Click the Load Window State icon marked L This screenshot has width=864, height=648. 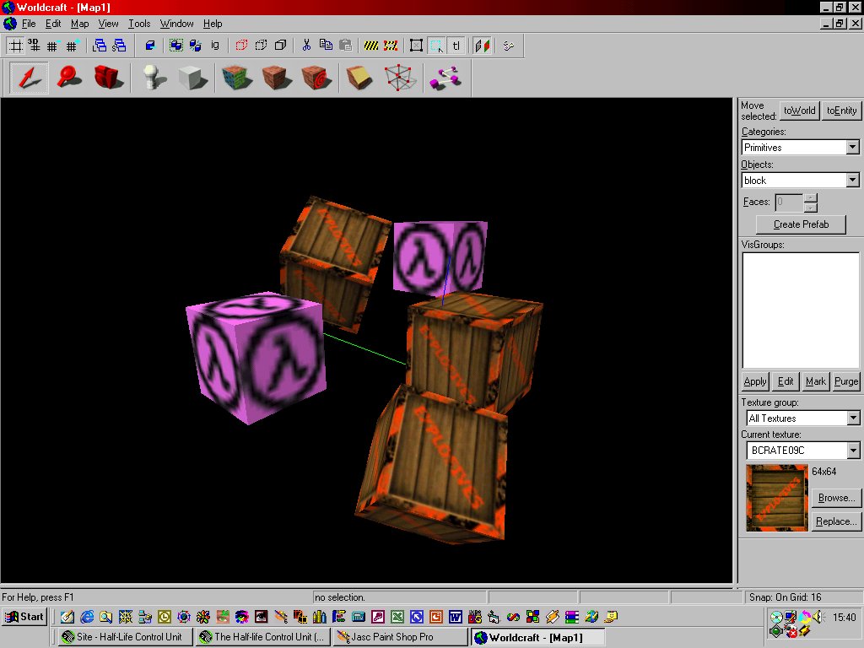tap(100, 46)
